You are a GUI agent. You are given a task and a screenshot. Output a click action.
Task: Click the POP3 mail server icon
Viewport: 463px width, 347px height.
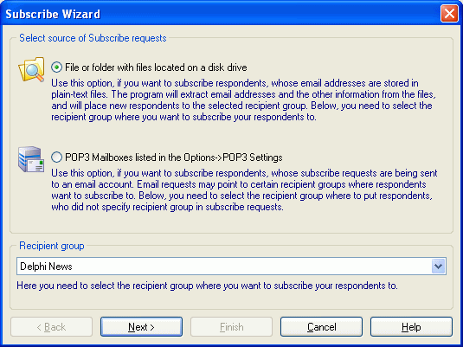point(31,159)
